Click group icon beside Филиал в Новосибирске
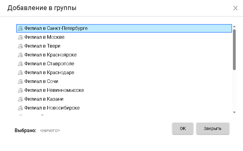 pyautogui.click(x=20, y=108)
